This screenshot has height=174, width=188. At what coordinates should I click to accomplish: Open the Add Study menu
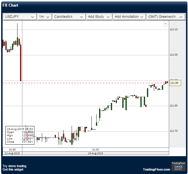pyautogui.click(x=99, y=17)
